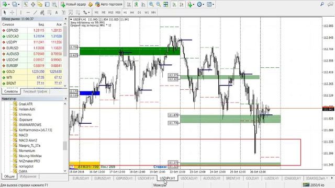Close the Навигатор panel

point(65,99)
